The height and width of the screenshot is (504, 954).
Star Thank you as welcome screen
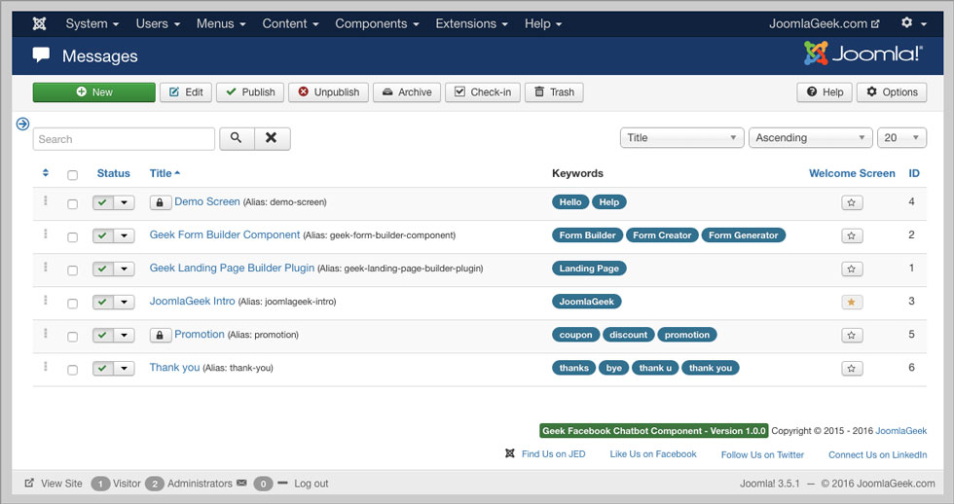851,369
